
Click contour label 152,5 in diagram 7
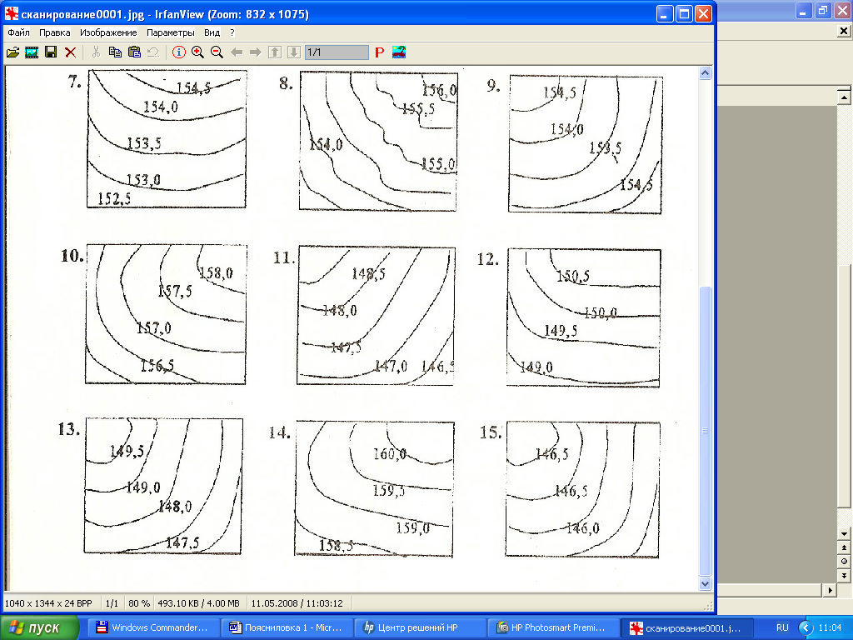click(x=113, y=198)
